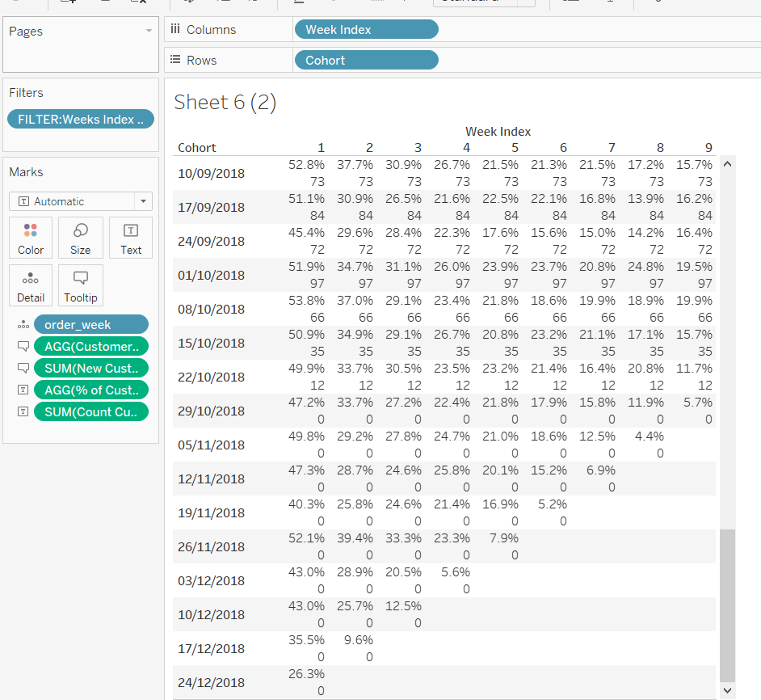
Task: Click the FILTER:Weeks Index filter pill
Action: 80,119
